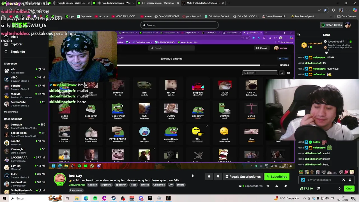Click the heart follow icon below the stream
This screenshot has width=359, height=202.
pyautogui.click(x=218, y=176)
